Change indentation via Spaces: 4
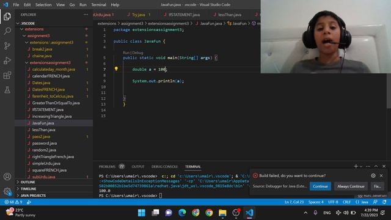The image size is (391, 220). pos(316,202)
